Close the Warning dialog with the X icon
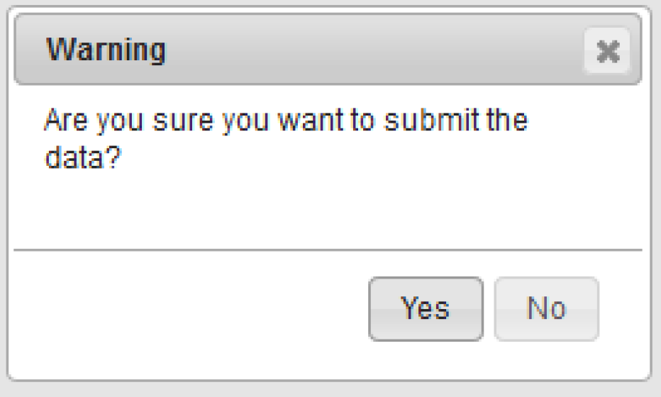This screenshot has width=661, height=397. [x=607, y=52]
